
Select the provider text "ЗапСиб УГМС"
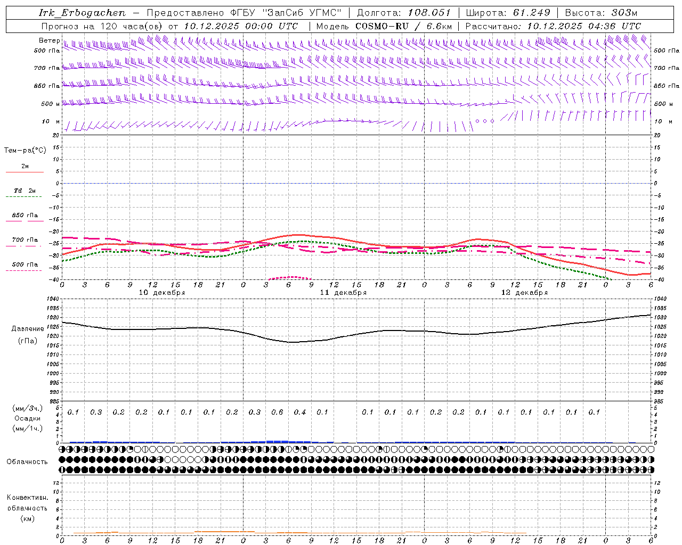(x=301, y=13)
